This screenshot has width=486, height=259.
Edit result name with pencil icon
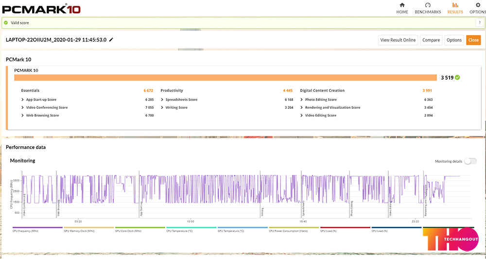click(111, 40)
